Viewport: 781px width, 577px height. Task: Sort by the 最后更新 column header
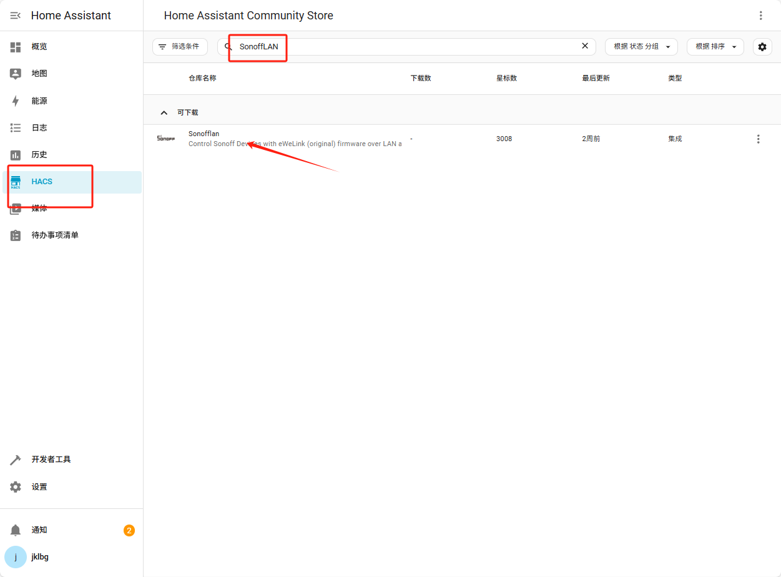[x=596, y=79]
